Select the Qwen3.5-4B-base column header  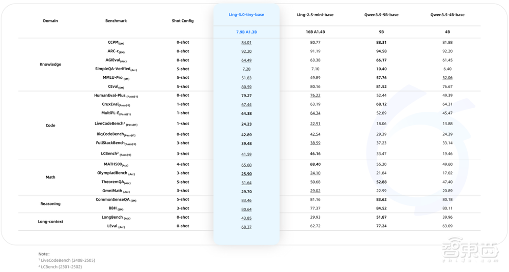[447, 15]
